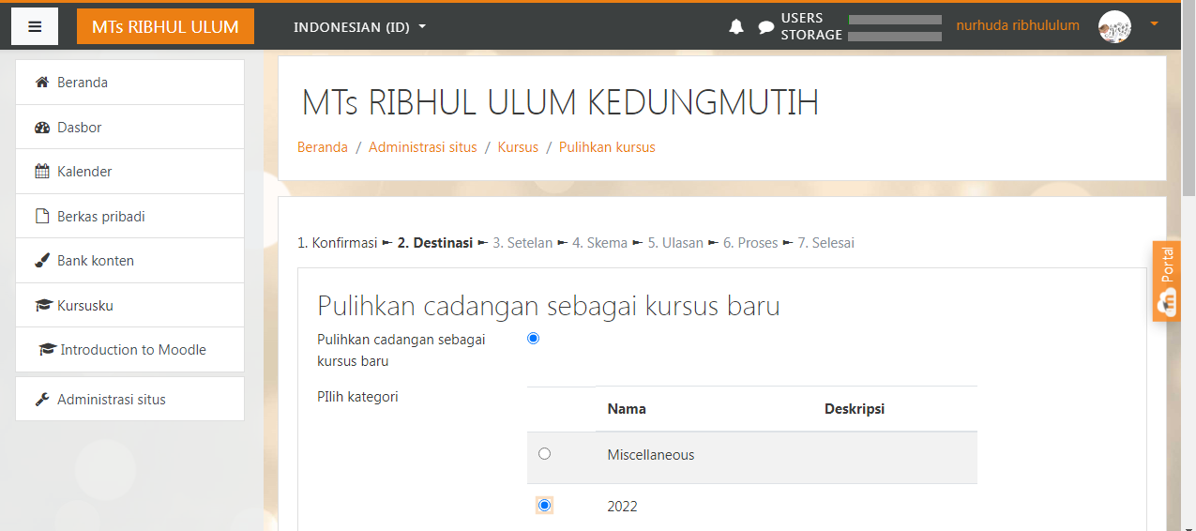This screenshot has width=1196, height=531.
Task: Open Dasbor in the sidebar
Action: [x=130, y=127]
